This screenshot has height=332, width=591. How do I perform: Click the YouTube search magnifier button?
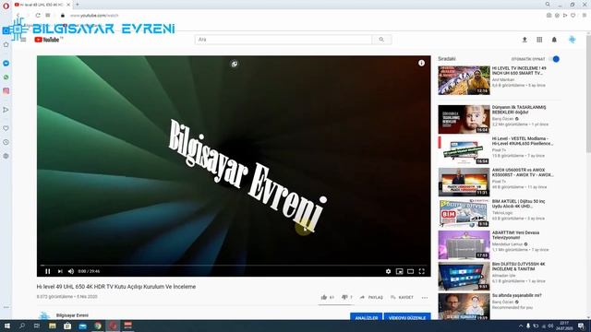(381, 40)
